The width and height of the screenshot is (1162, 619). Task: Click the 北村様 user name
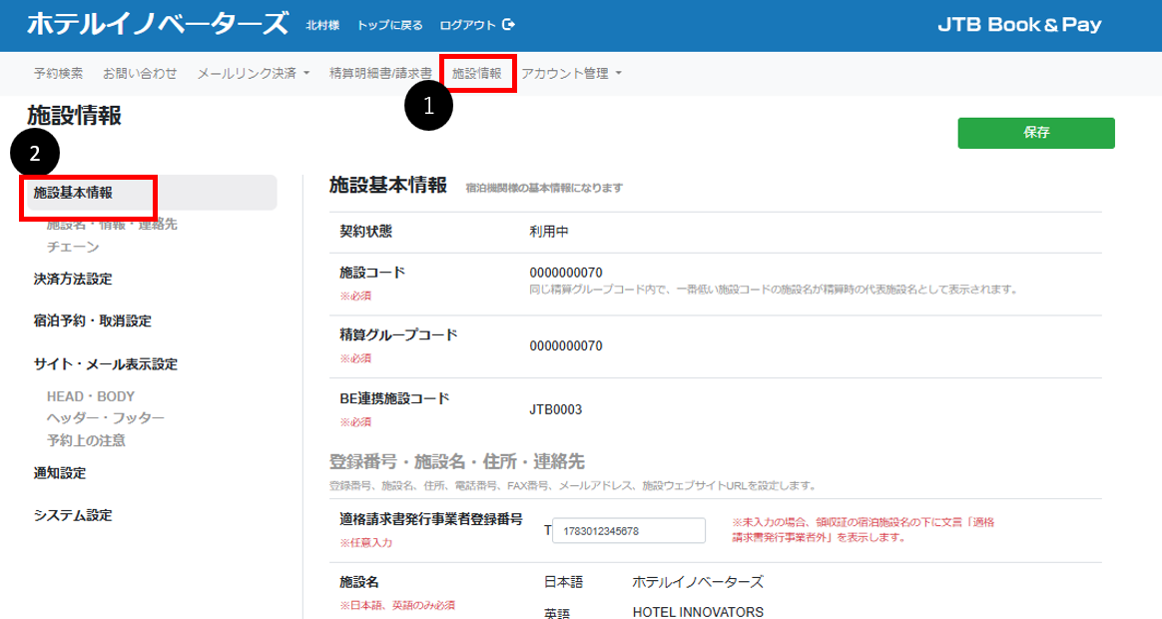(323, 25)
